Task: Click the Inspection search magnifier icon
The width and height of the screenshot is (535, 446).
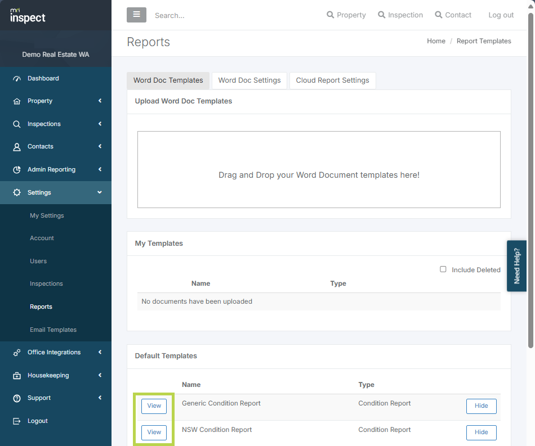Action: tap(381, 15)
